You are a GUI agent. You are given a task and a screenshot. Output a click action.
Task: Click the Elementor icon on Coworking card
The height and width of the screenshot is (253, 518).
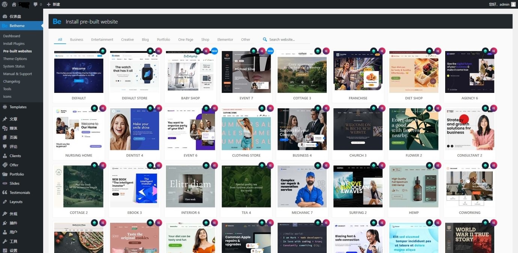(x=494, y=165)
